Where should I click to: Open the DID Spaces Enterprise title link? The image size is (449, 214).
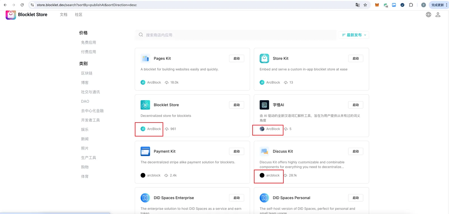pos(174,198)
